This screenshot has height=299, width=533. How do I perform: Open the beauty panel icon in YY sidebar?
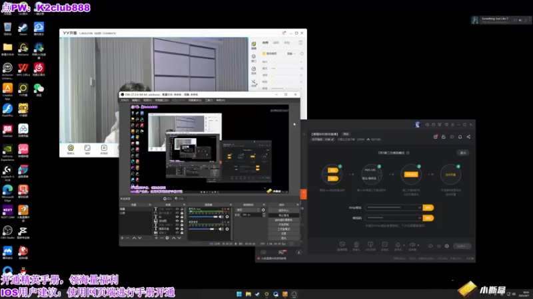[254, 45]
